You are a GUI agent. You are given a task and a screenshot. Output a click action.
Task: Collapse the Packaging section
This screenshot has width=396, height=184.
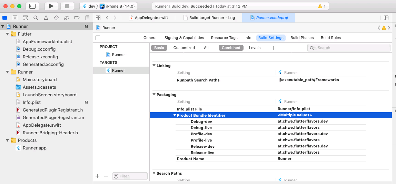tap(154, 95)
